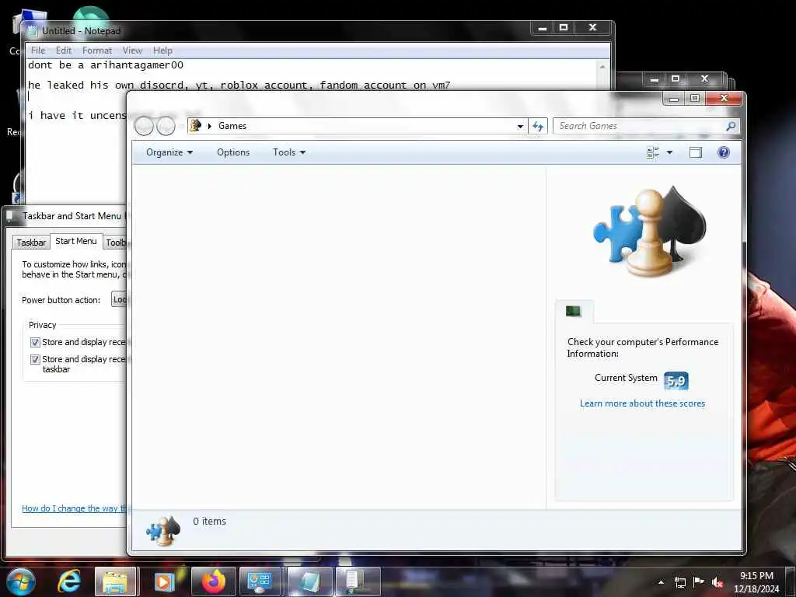Minimize the Notepad window
796x597 pixels.
pos(542,27)
